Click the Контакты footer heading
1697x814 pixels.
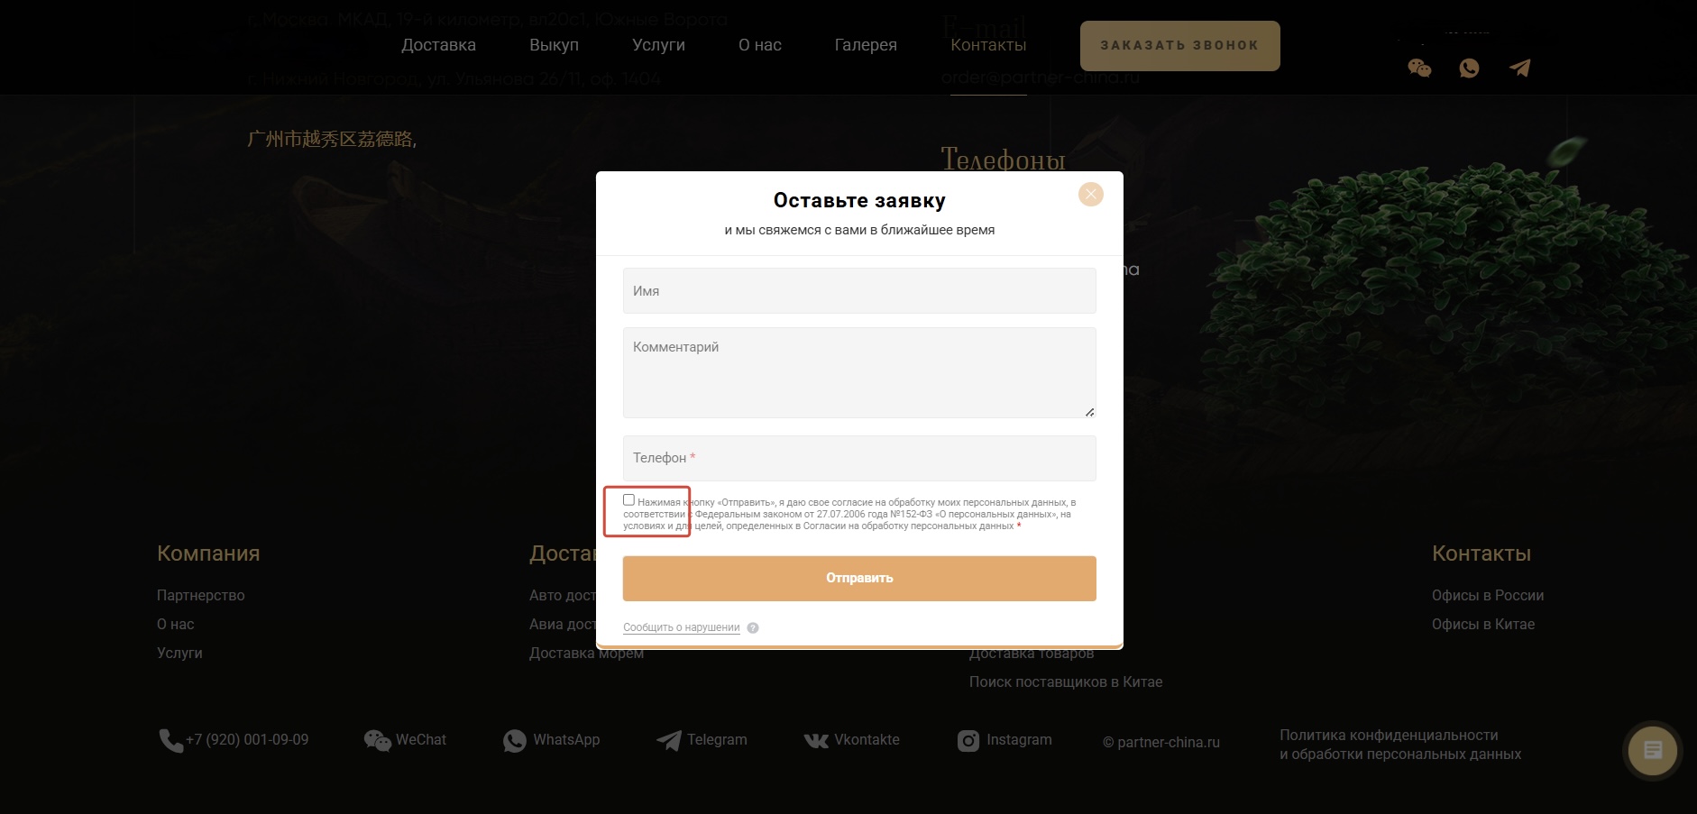[1481, 553]
